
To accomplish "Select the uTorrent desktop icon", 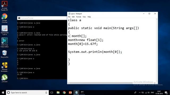I will [5, 79].
